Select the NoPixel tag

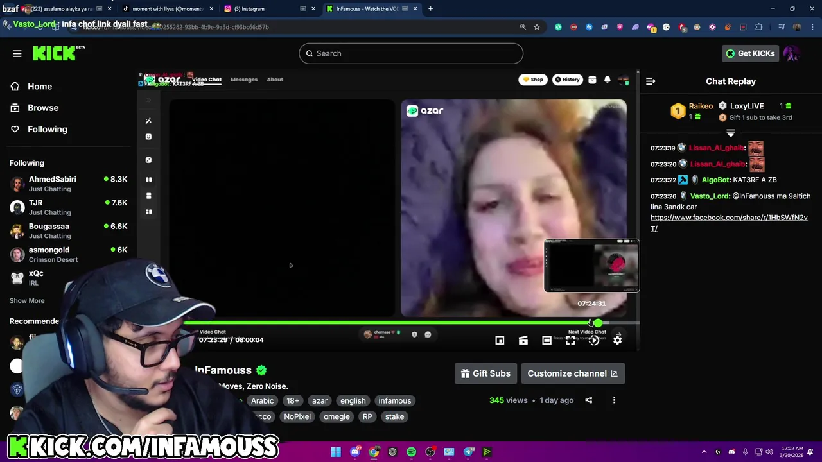(x=297, y=416)
